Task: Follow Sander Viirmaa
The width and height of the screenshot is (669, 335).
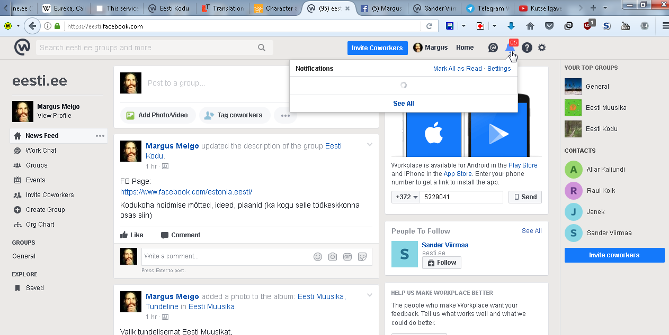Action: point(442,263)
